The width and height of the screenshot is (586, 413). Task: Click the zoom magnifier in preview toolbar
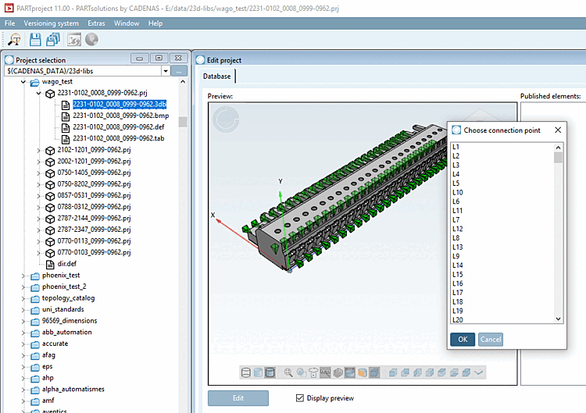click(x=288, y=372)
